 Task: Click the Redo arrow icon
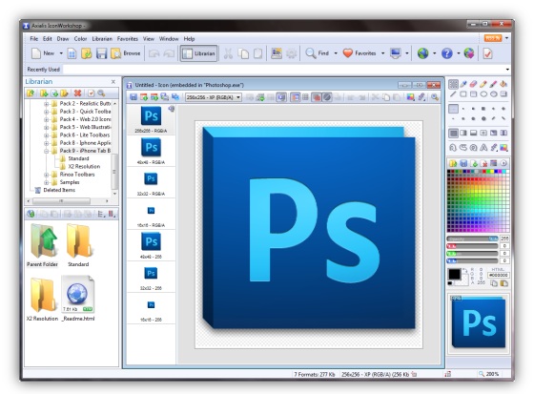tap(169, 53)
